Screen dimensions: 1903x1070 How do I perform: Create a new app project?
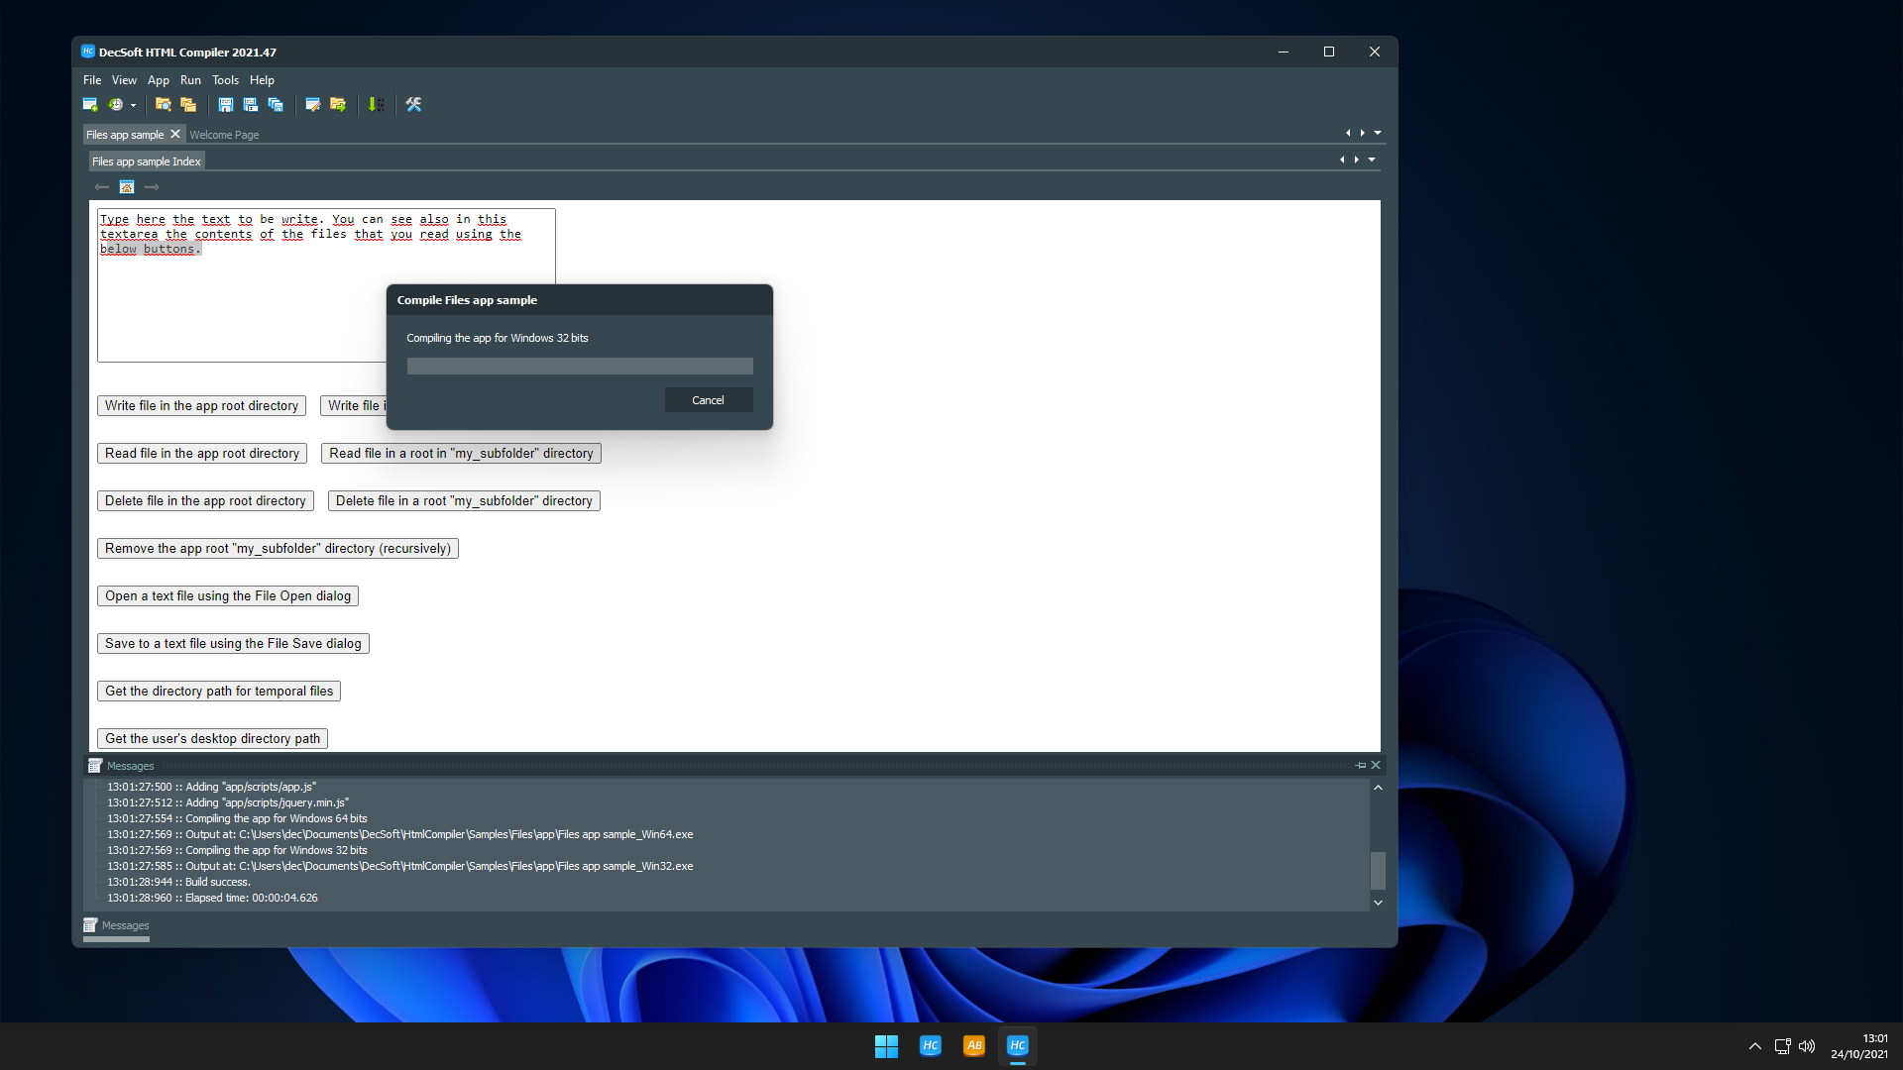pos(89,104)
